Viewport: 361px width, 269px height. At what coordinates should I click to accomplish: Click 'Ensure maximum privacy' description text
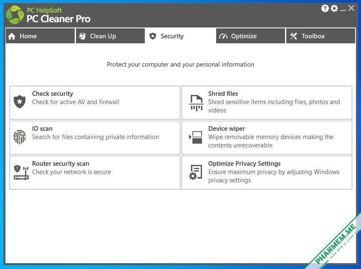pyautogui.click(x=274, y=176)
